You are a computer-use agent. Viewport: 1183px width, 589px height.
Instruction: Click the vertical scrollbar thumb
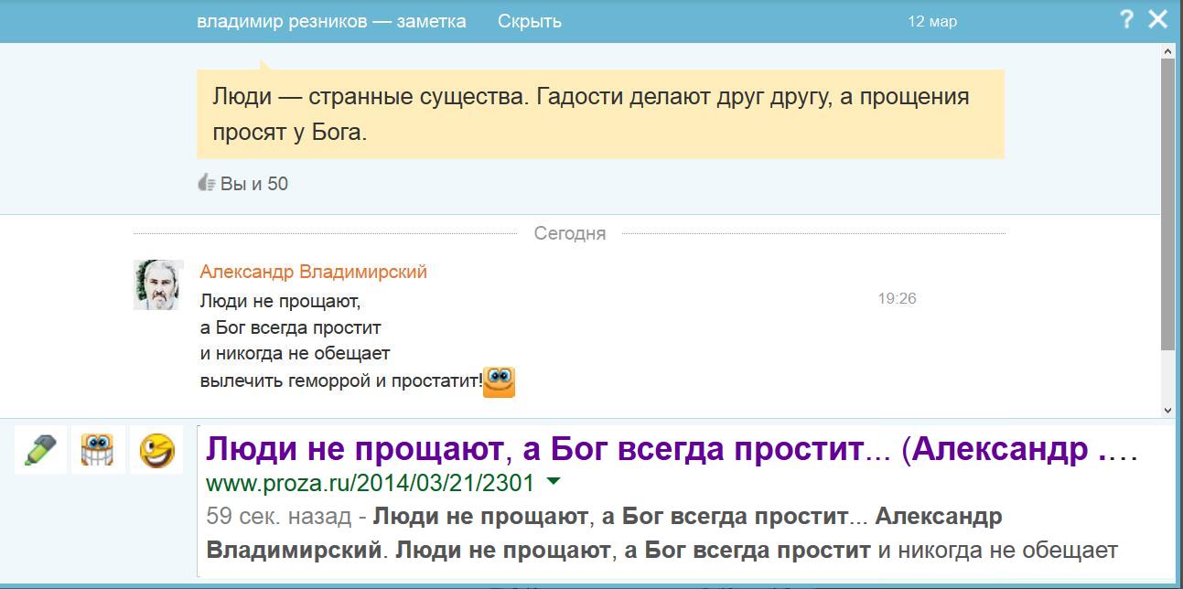tap(1167, 201)
